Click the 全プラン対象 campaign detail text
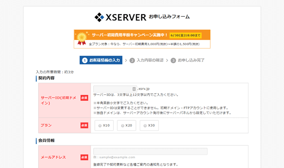Image resolution: width=284 pixels, height=168 pixels. click(x=144, y=44)
